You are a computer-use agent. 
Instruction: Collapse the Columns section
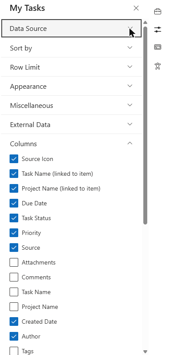point(71,144)
